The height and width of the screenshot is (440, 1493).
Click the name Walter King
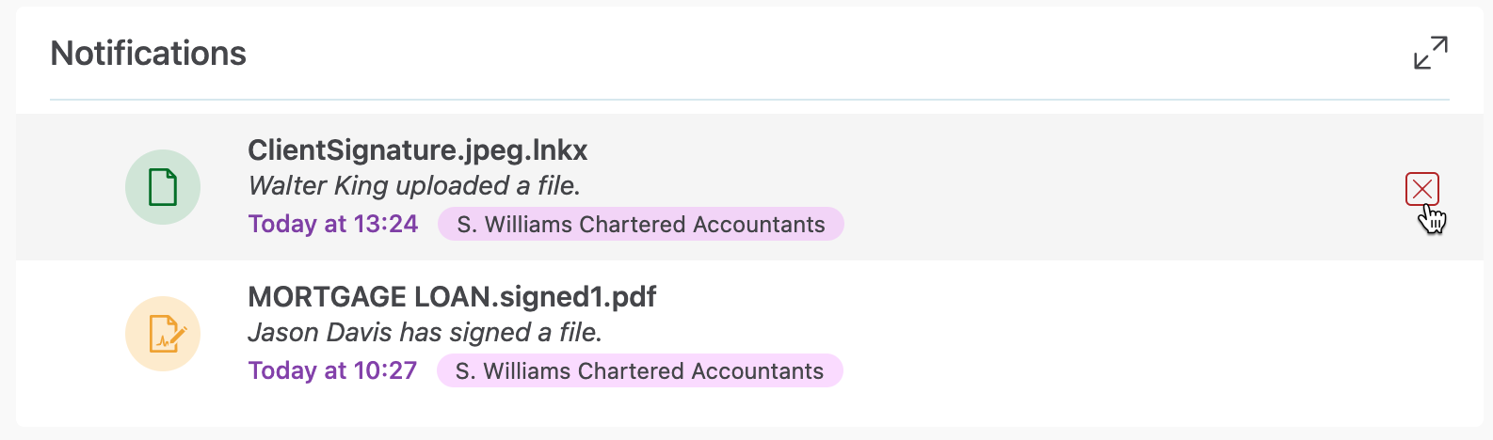(x=319, y=186)
